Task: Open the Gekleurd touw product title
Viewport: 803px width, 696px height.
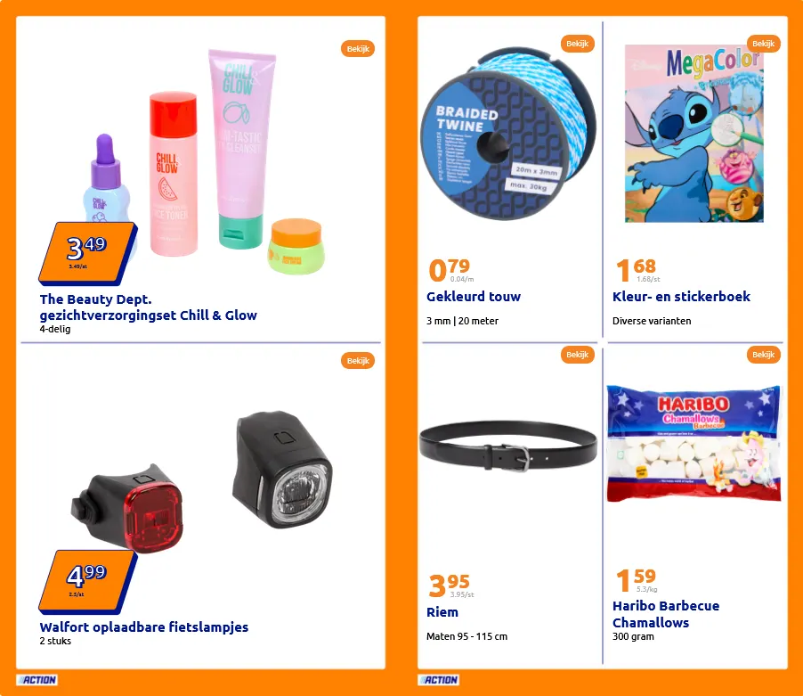Action: 474,296
